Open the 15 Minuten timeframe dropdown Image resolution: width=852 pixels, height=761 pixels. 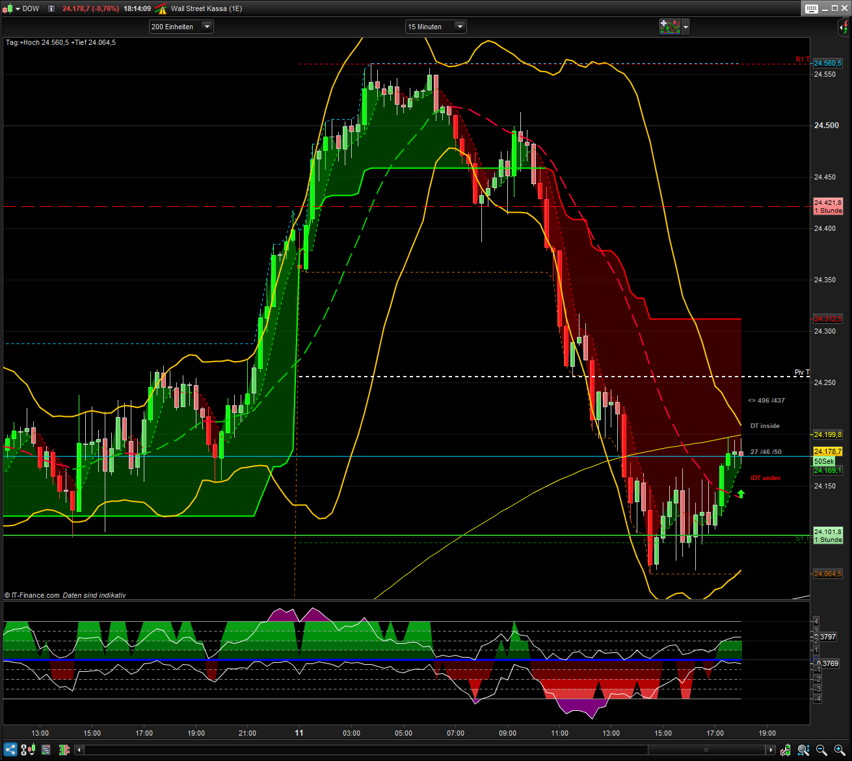436,27
